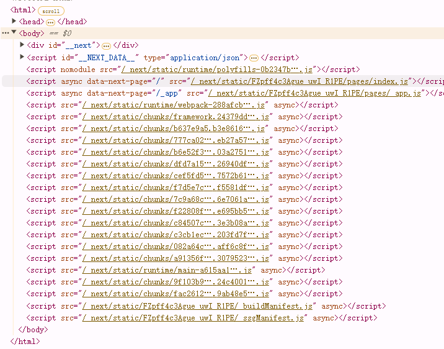Click the scroll badge next to html tag

[x=51, y=11]
